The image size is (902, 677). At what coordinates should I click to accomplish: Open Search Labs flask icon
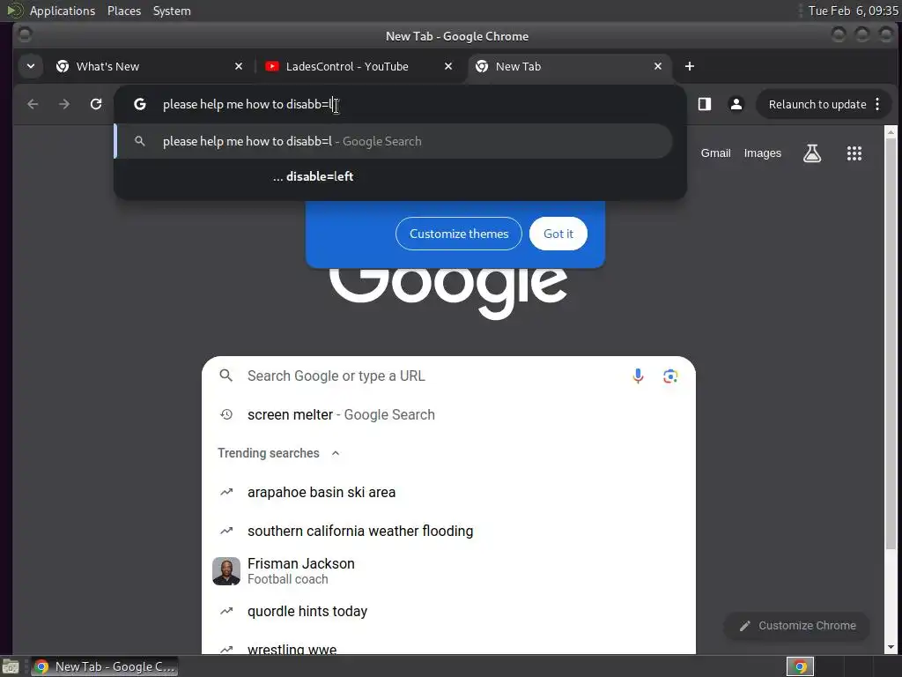click(x=811, y=153)
